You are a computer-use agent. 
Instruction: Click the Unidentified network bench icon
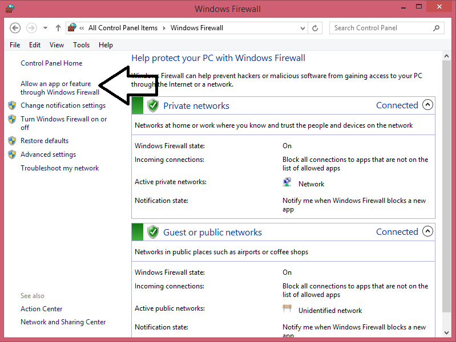click(x=287, y=308)
